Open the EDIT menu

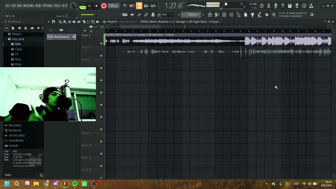[13, 6]
